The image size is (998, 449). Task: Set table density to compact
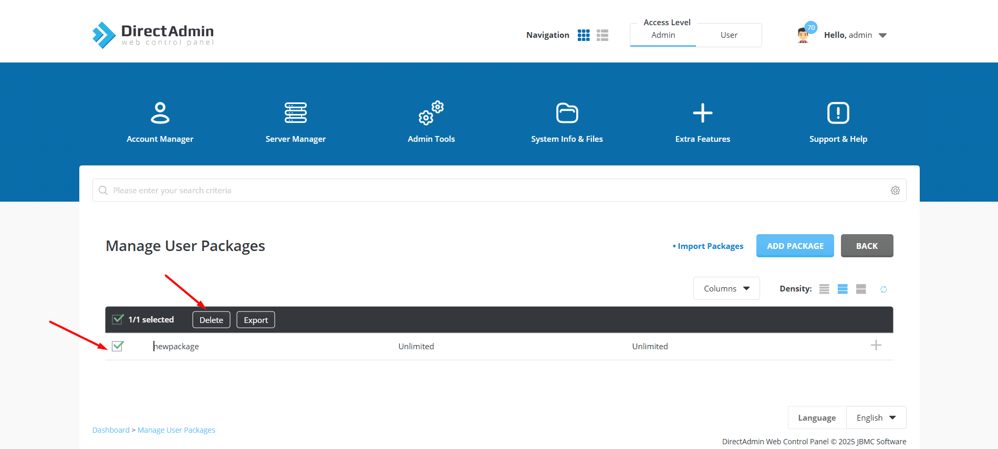(x=824, y=289)
